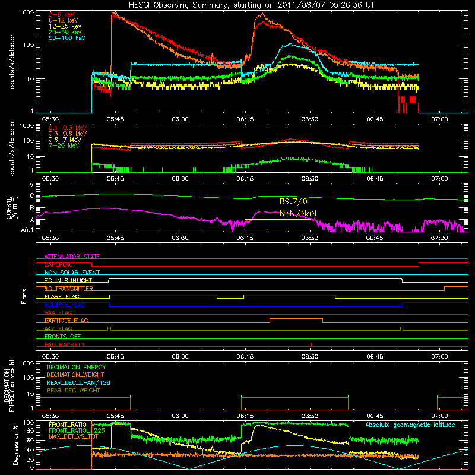Viewport: 475px width, 475px height.
Task: Click the 7-20 MeV legend entry
Action: [64, 145]
